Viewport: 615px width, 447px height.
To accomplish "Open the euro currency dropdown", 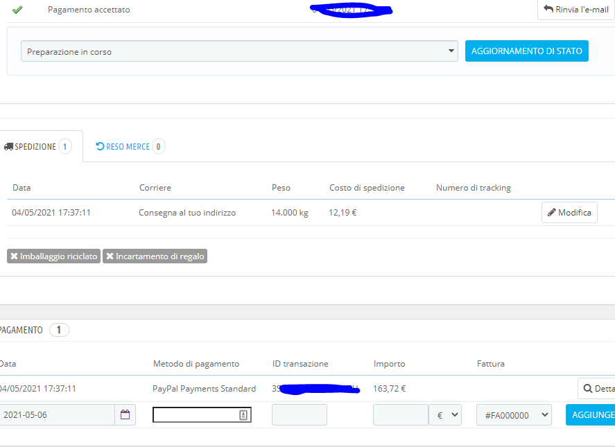I will point(445,415).
